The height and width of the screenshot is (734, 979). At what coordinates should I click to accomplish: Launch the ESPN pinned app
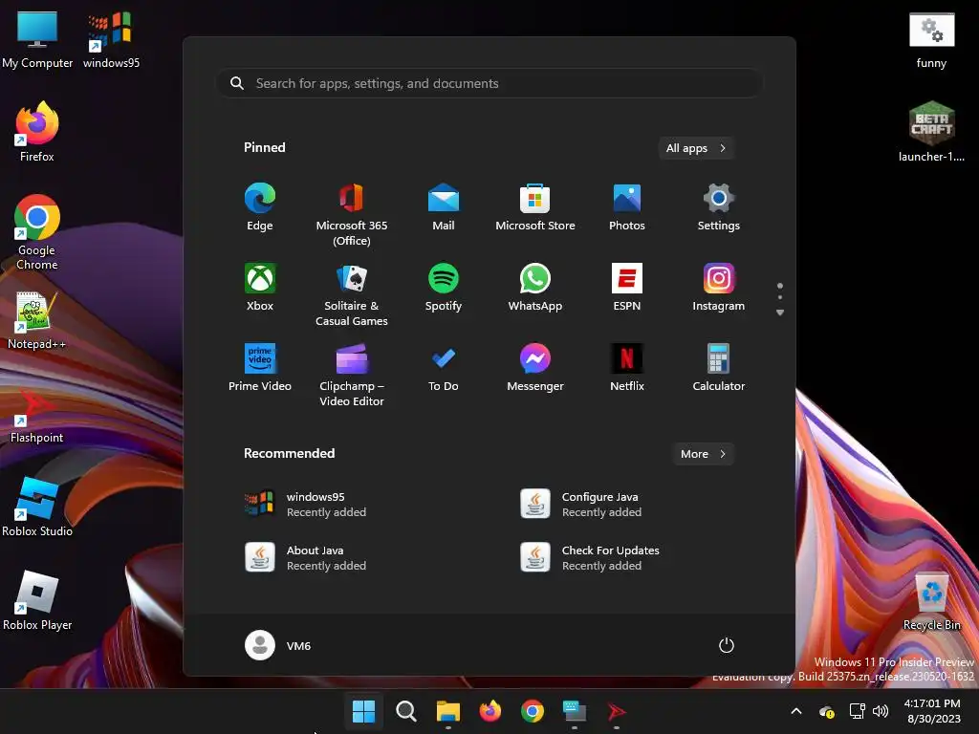click(627, 289)
